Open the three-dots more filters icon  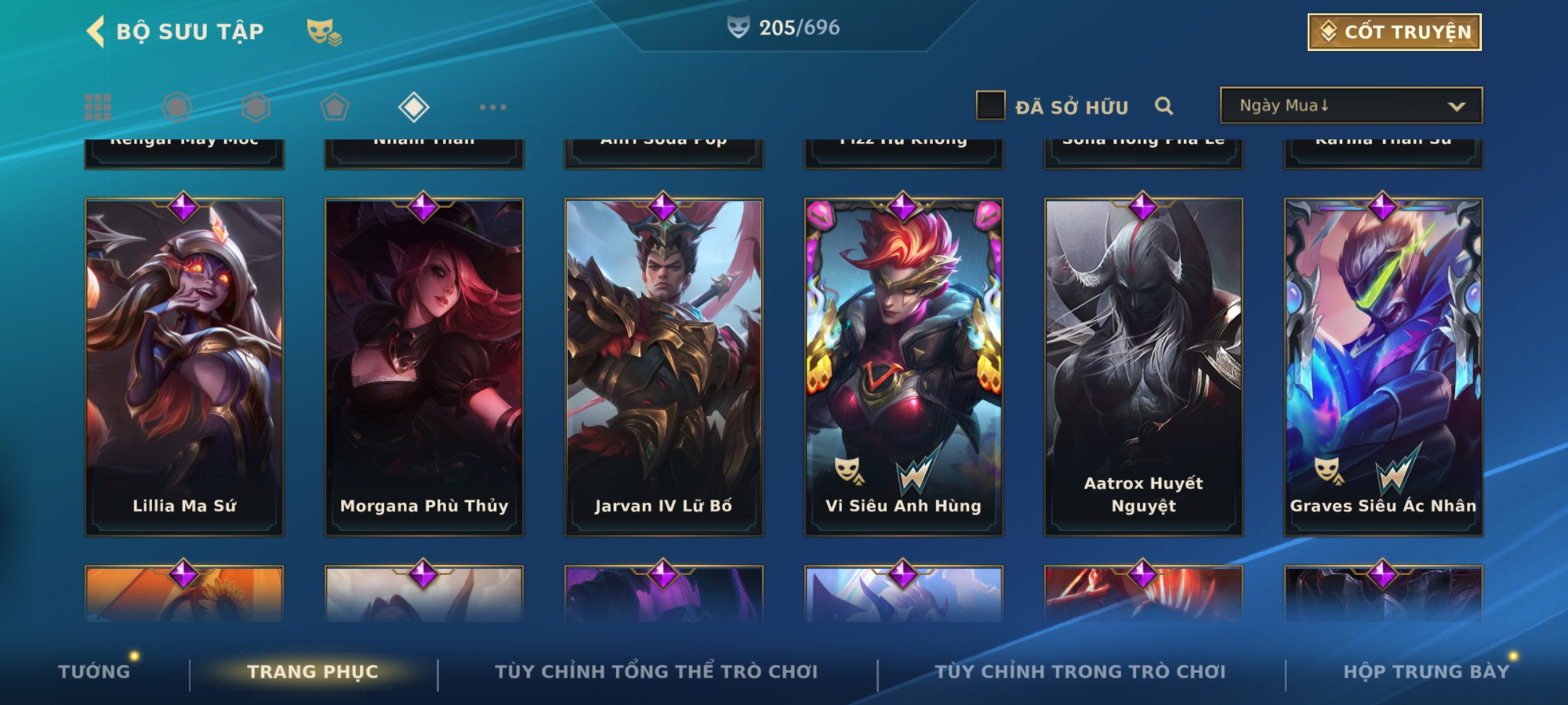(493, 107)
